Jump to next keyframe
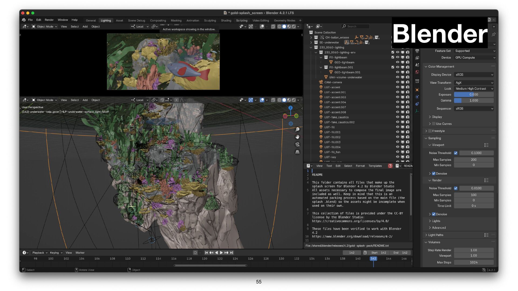This screenshot has width=518, height=291. (226, 253)
